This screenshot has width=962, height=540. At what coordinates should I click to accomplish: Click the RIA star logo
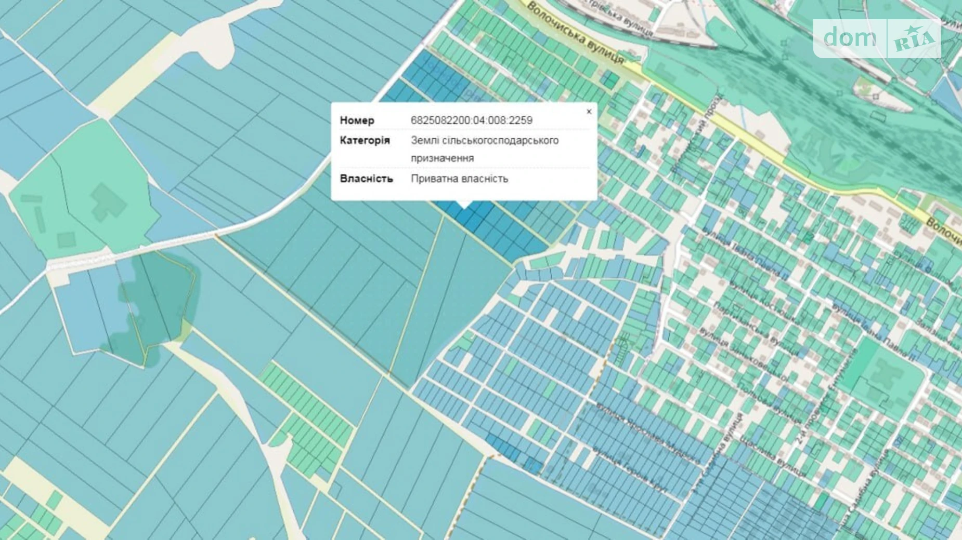(x=914, y=39)
